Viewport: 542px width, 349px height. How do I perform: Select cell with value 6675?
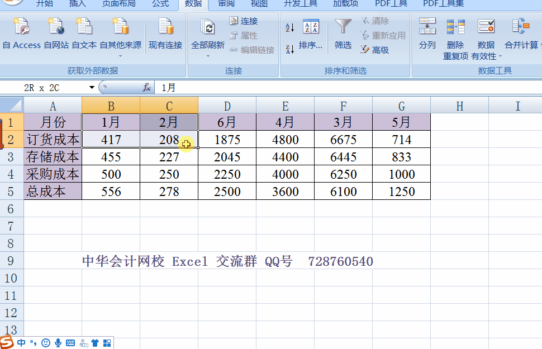point(343,140)
